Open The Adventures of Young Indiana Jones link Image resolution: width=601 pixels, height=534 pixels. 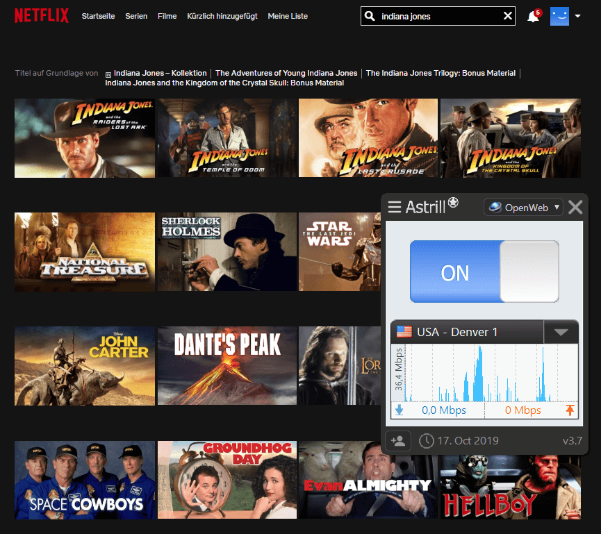286,73
